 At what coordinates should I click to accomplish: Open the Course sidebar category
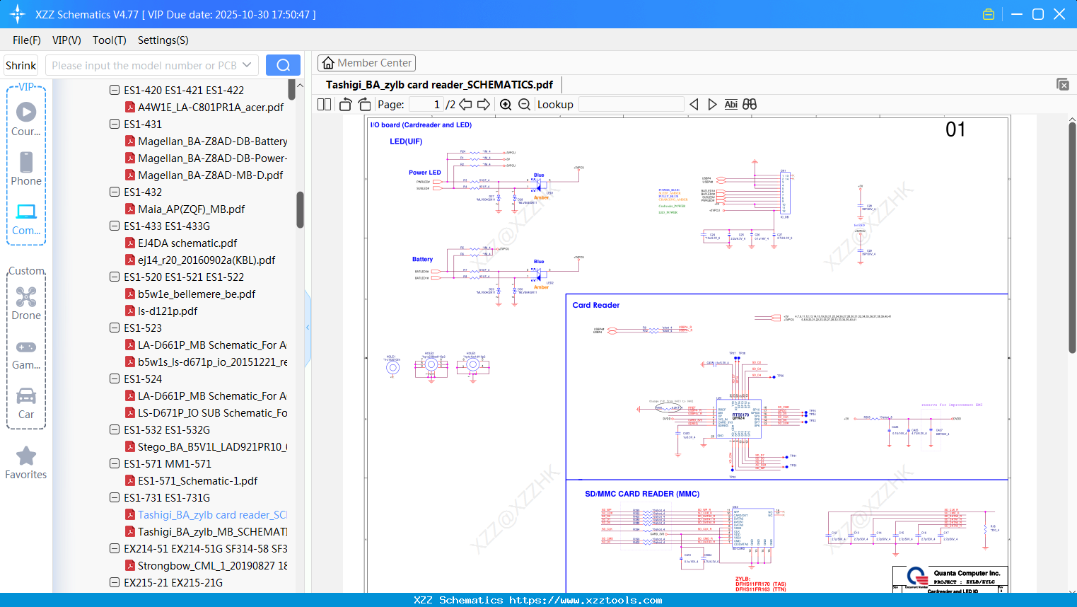(26, 119)
